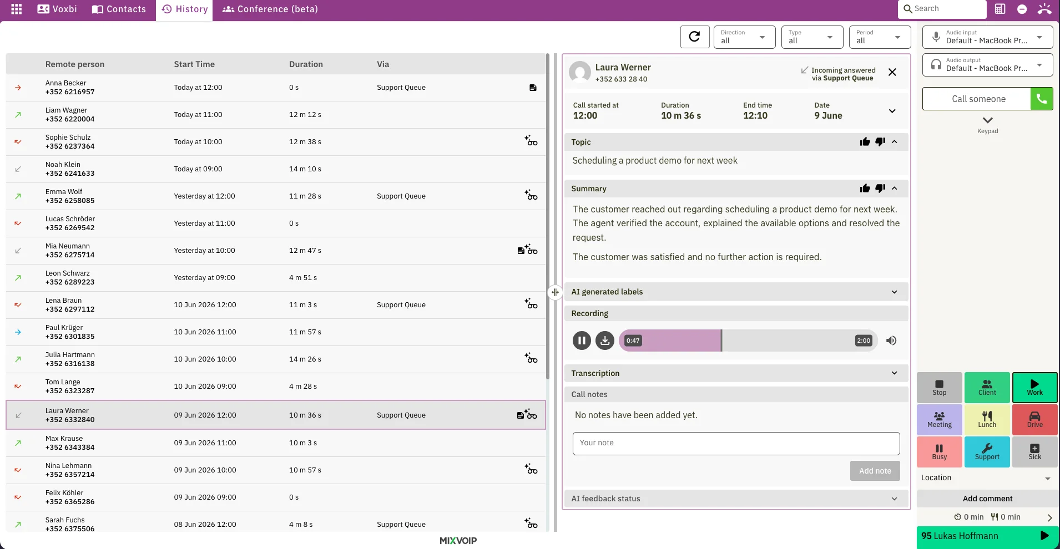Collapse the Topic section
The width and height of the screenshot is (1060, 549).
click(894, 142)
